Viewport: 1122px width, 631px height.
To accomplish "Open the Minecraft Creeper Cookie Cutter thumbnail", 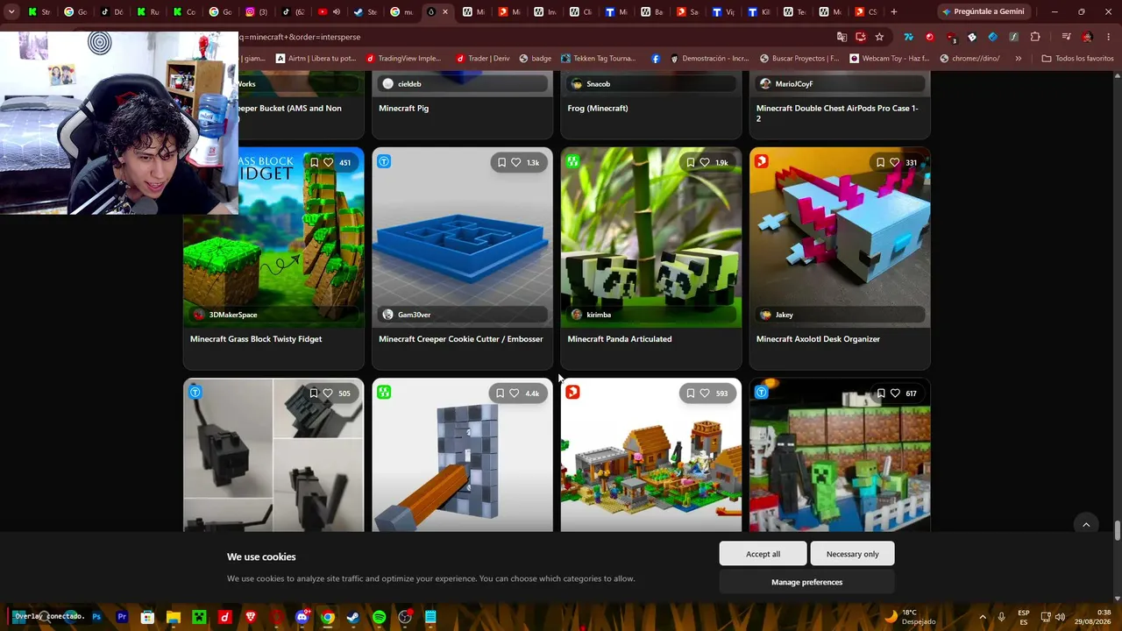I will coord(463,238).
